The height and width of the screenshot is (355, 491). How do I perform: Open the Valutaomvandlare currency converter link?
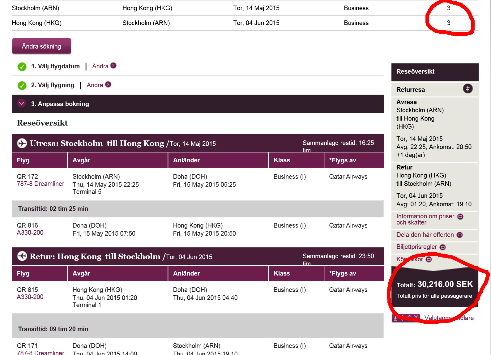point(449,318)
